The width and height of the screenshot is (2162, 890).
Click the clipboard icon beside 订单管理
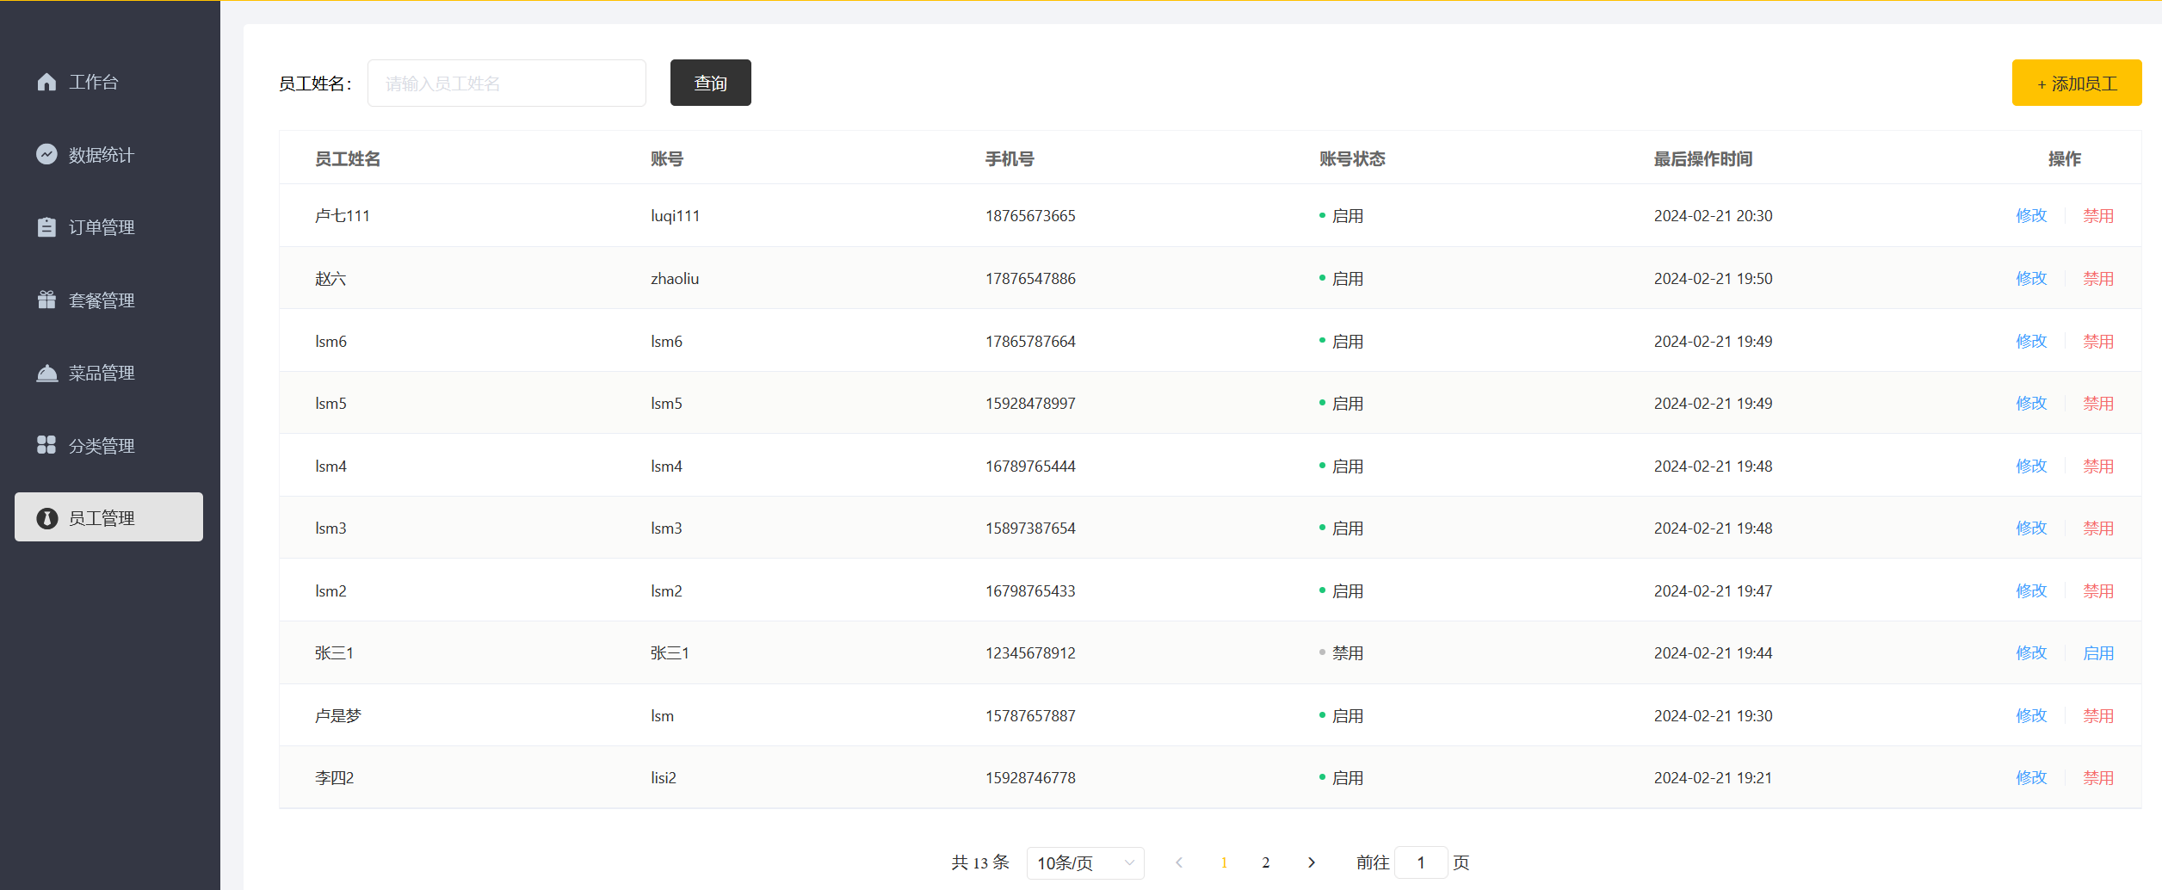(46, 227)
